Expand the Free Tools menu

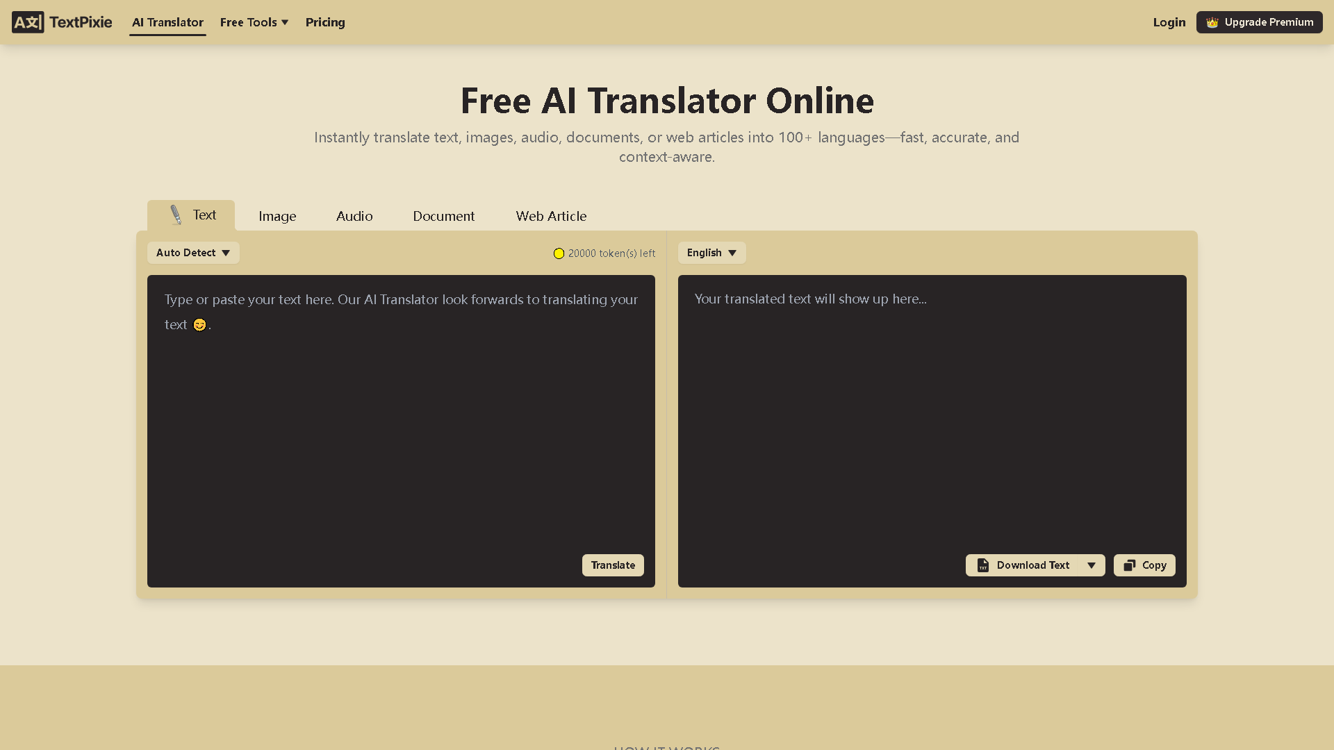[x=254, y=22]
